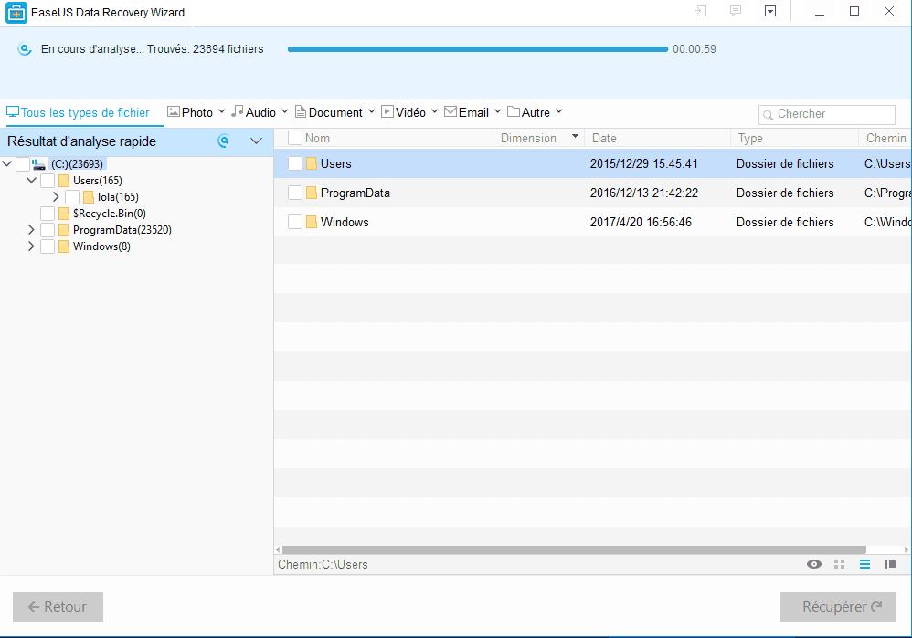Select the ProgramData date cell 2016/12/13 21:42:22
912x638 pixels.
click(x=644, y=193)
